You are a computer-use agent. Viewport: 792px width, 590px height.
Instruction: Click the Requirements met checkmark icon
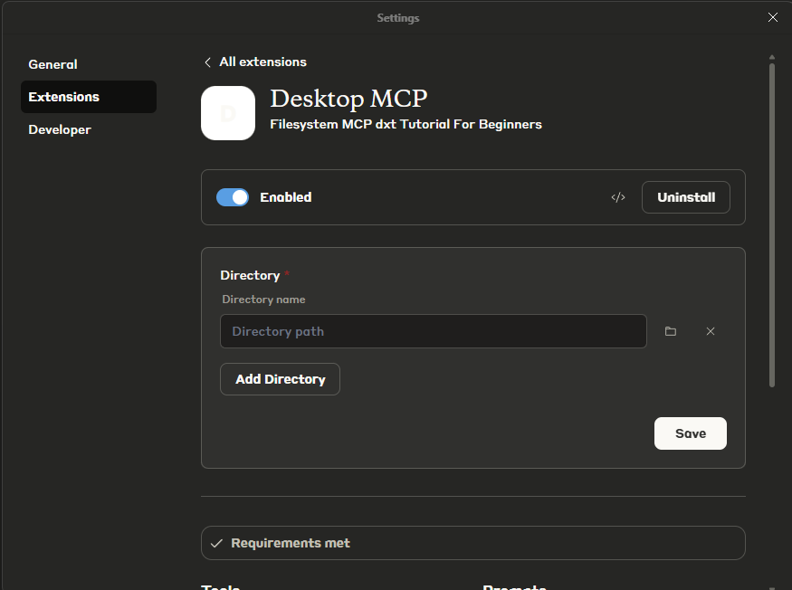point(216,543)
